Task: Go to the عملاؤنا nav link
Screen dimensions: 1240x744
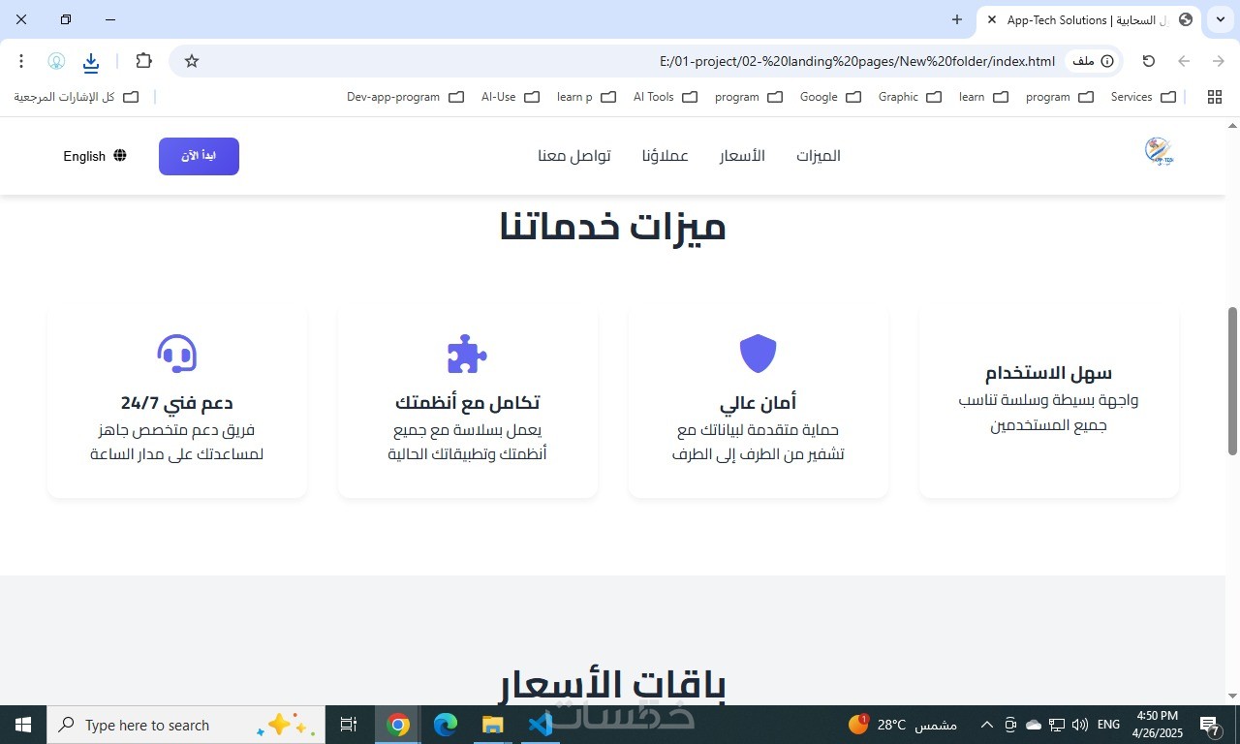Action: [665, 156]
